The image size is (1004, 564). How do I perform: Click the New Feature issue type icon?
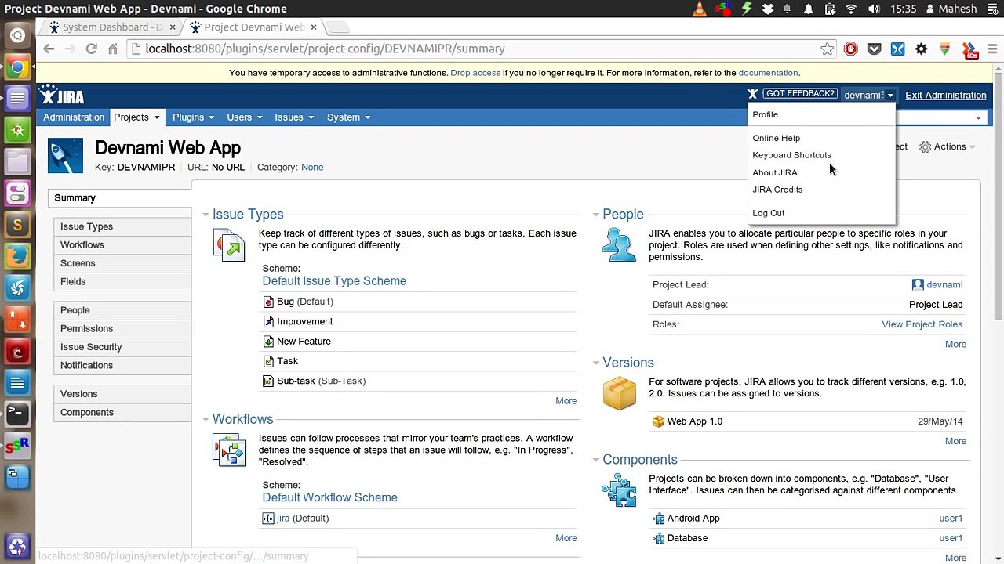coord(268,342)
